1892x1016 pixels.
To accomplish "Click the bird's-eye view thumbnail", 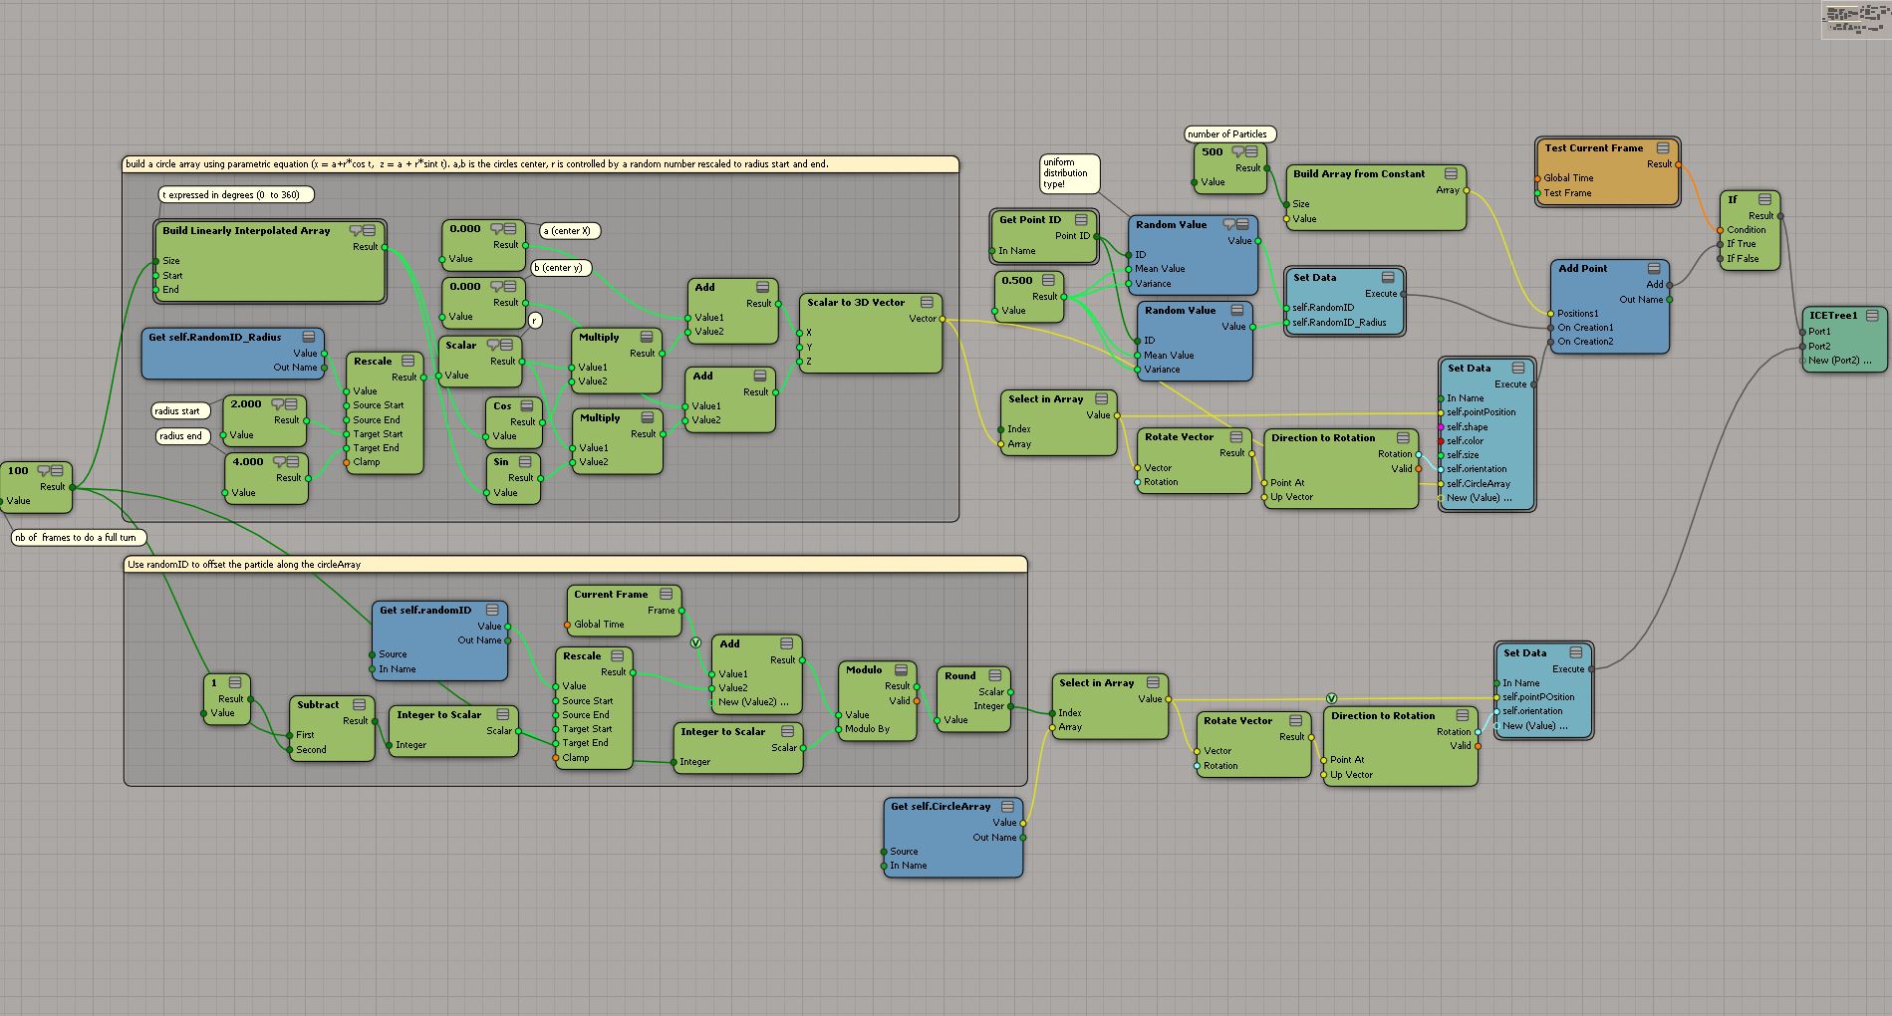I will pos(1855,20).
